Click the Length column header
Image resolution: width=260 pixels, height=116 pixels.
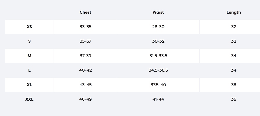coord(234,12)
